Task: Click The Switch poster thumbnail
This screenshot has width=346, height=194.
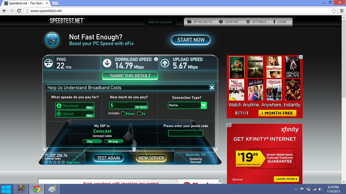Action: (x=274, y=67)
